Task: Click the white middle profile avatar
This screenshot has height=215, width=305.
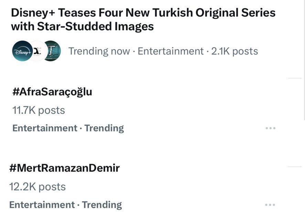Action: (37, 51)
